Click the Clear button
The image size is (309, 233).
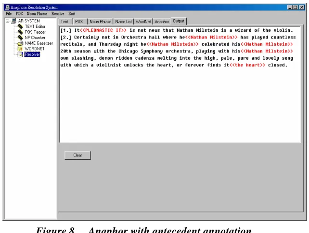(77, 155)
